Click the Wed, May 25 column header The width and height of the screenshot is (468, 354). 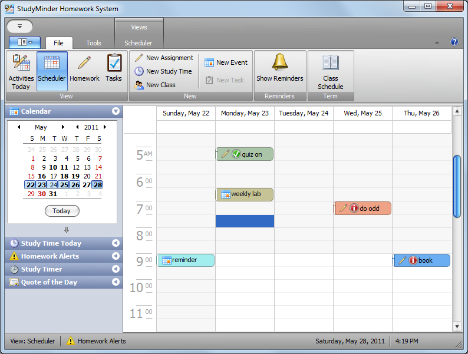point(362,113)
